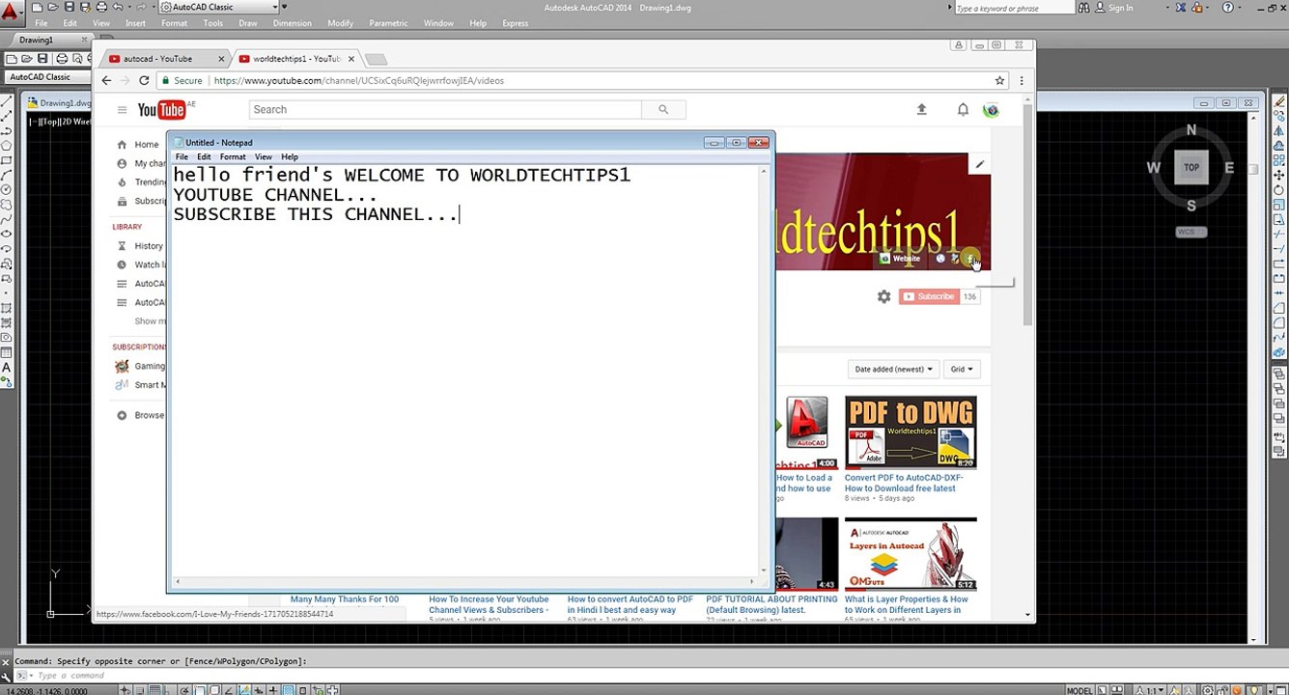
Task: Open the Grid view dropdown on YouTube
Action: click(962, 369)
